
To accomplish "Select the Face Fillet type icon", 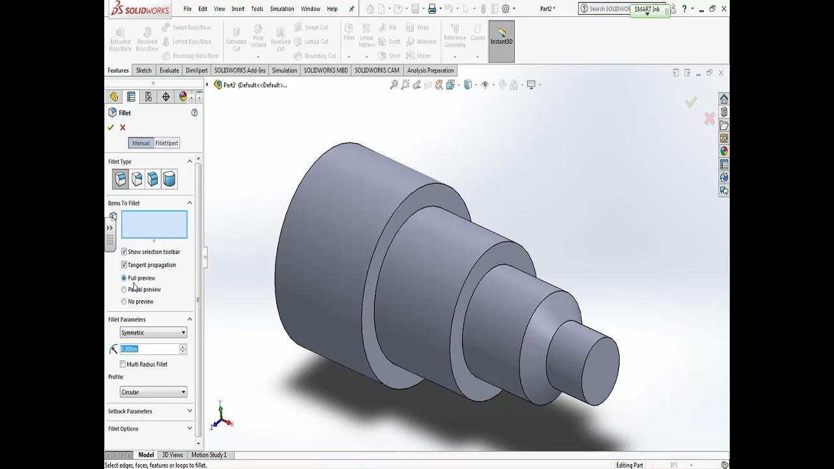I will pos(153,178).
